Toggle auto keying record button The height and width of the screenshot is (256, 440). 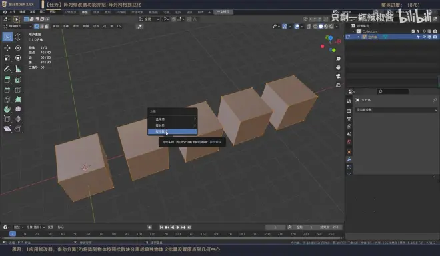pyautogui.click(x=149, y=227)
